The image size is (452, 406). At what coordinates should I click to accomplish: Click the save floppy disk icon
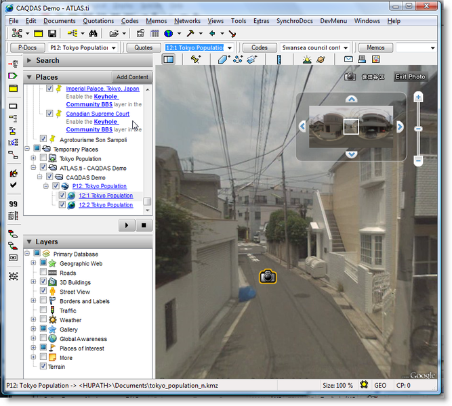pyautogui.click(x=52, y=33)
